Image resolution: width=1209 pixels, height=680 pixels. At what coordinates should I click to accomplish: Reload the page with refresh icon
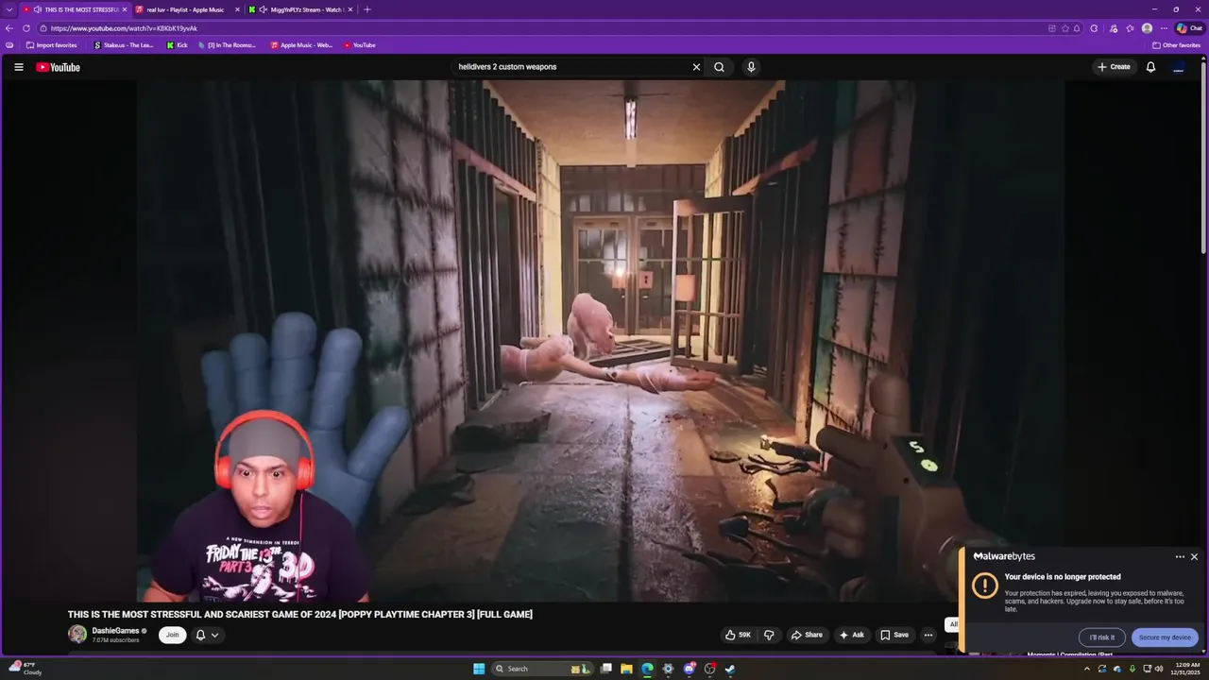[26, 28]
